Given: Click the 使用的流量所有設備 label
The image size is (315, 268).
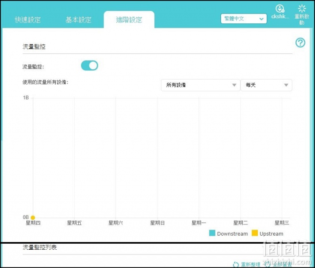Looking at the screenshot, I should (45, 82).
